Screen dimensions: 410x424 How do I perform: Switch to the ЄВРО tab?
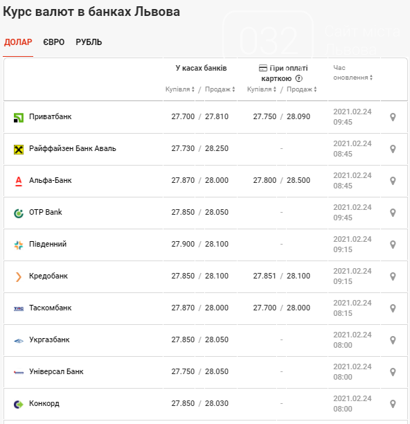54,42
